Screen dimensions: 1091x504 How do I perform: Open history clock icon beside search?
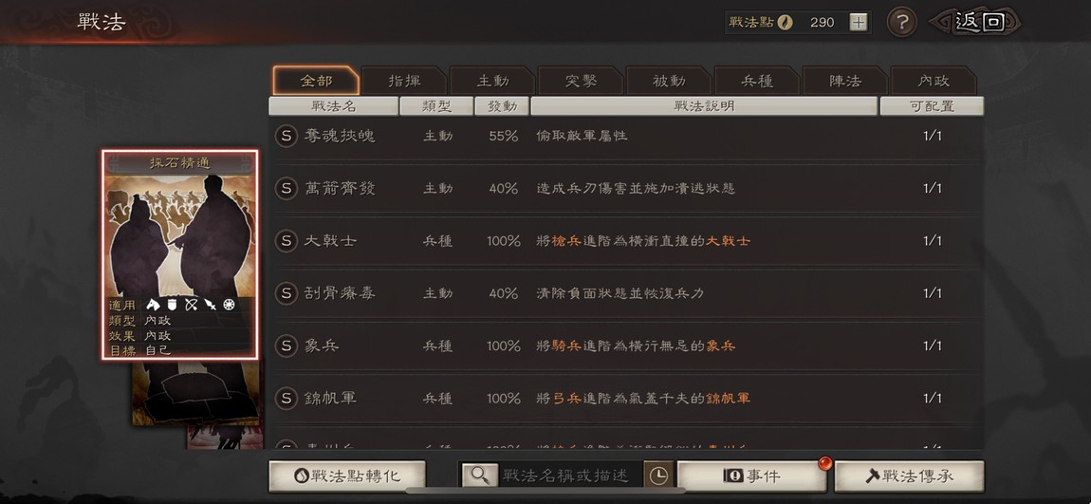click(657, 476)
